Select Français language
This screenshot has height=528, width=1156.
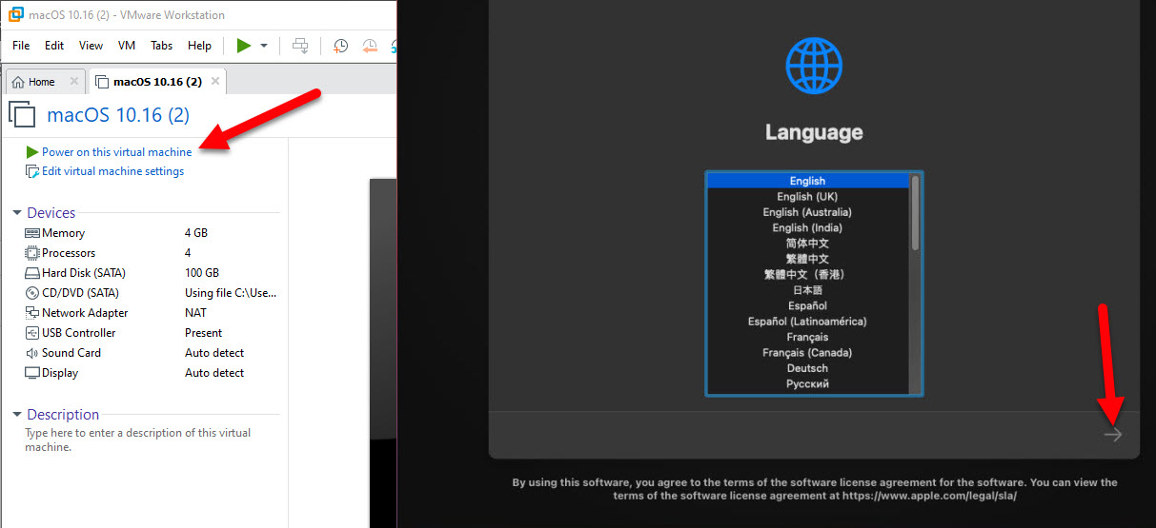click(807, 338)
